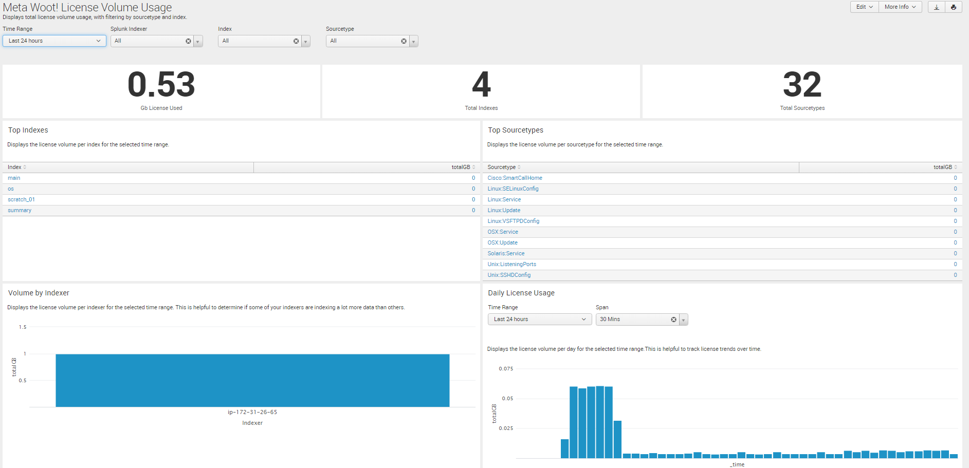Clear the Span 30 Mins selection
This screenshot has height=468, width=969.
pos(673,320)
